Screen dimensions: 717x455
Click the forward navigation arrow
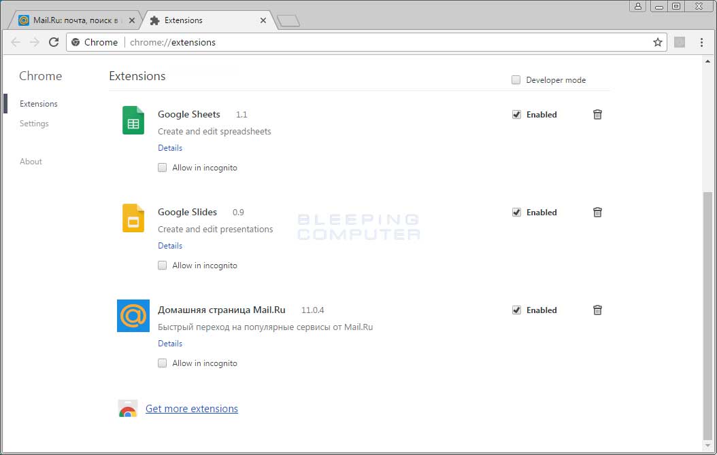[x=34, y=41]
